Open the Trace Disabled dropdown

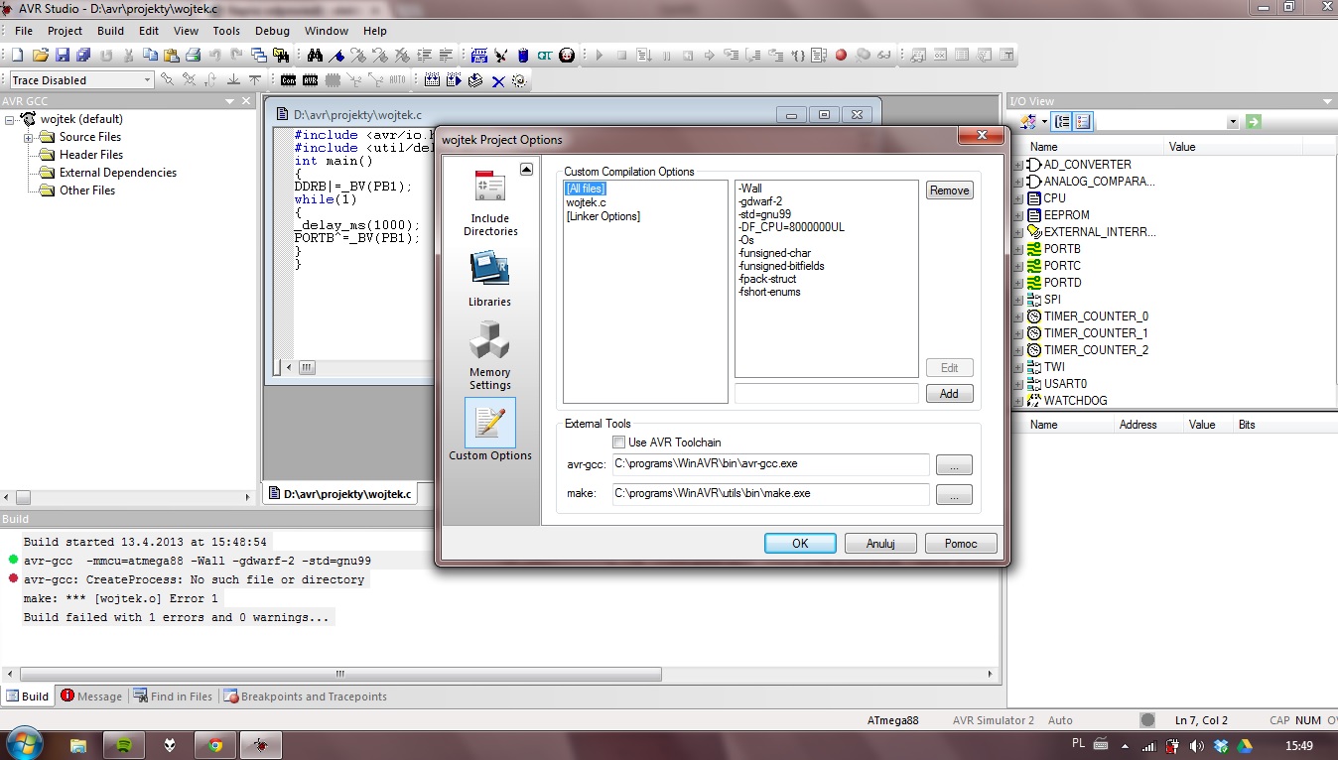click(147, 80)
